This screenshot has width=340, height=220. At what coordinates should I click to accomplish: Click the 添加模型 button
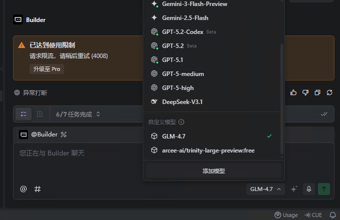tap(214, 171)
